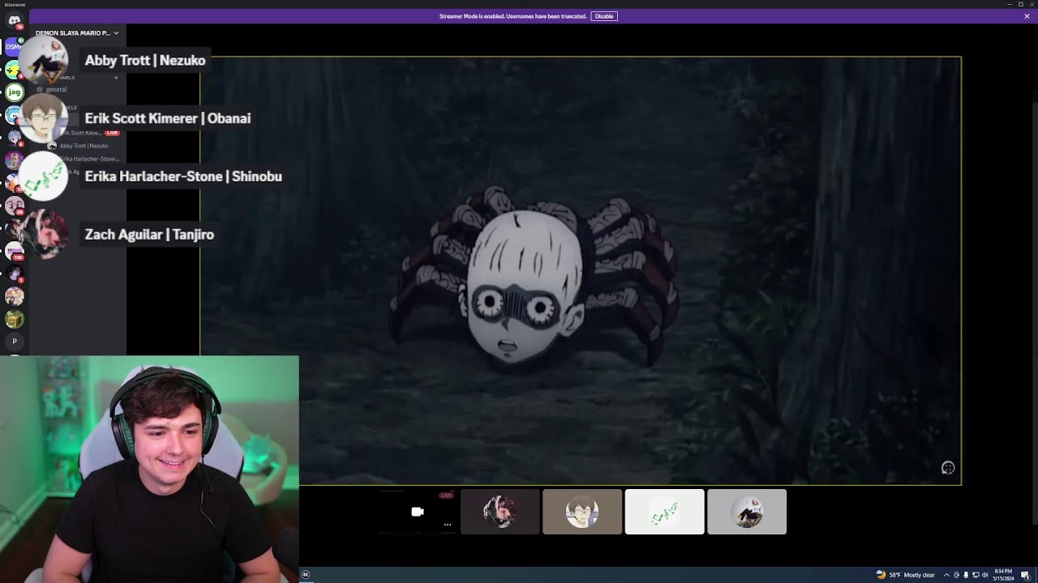Click 'Zach Aguilar | Tanjiro' overlay name

(x=149, y=235)
